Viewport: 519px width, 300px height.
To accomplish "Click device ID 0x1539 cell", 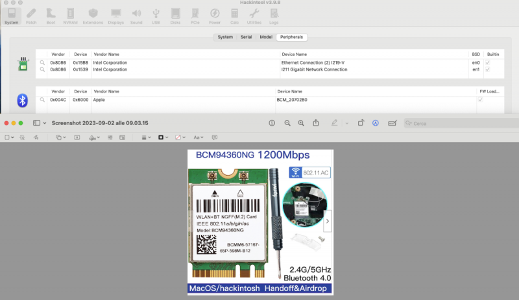I will point(80,69).
